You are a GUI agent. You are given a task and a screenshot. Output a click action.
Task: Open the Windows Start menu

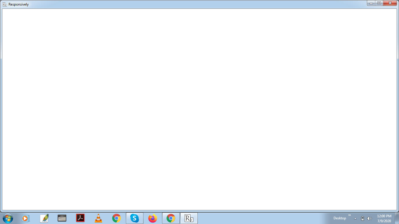8,218
